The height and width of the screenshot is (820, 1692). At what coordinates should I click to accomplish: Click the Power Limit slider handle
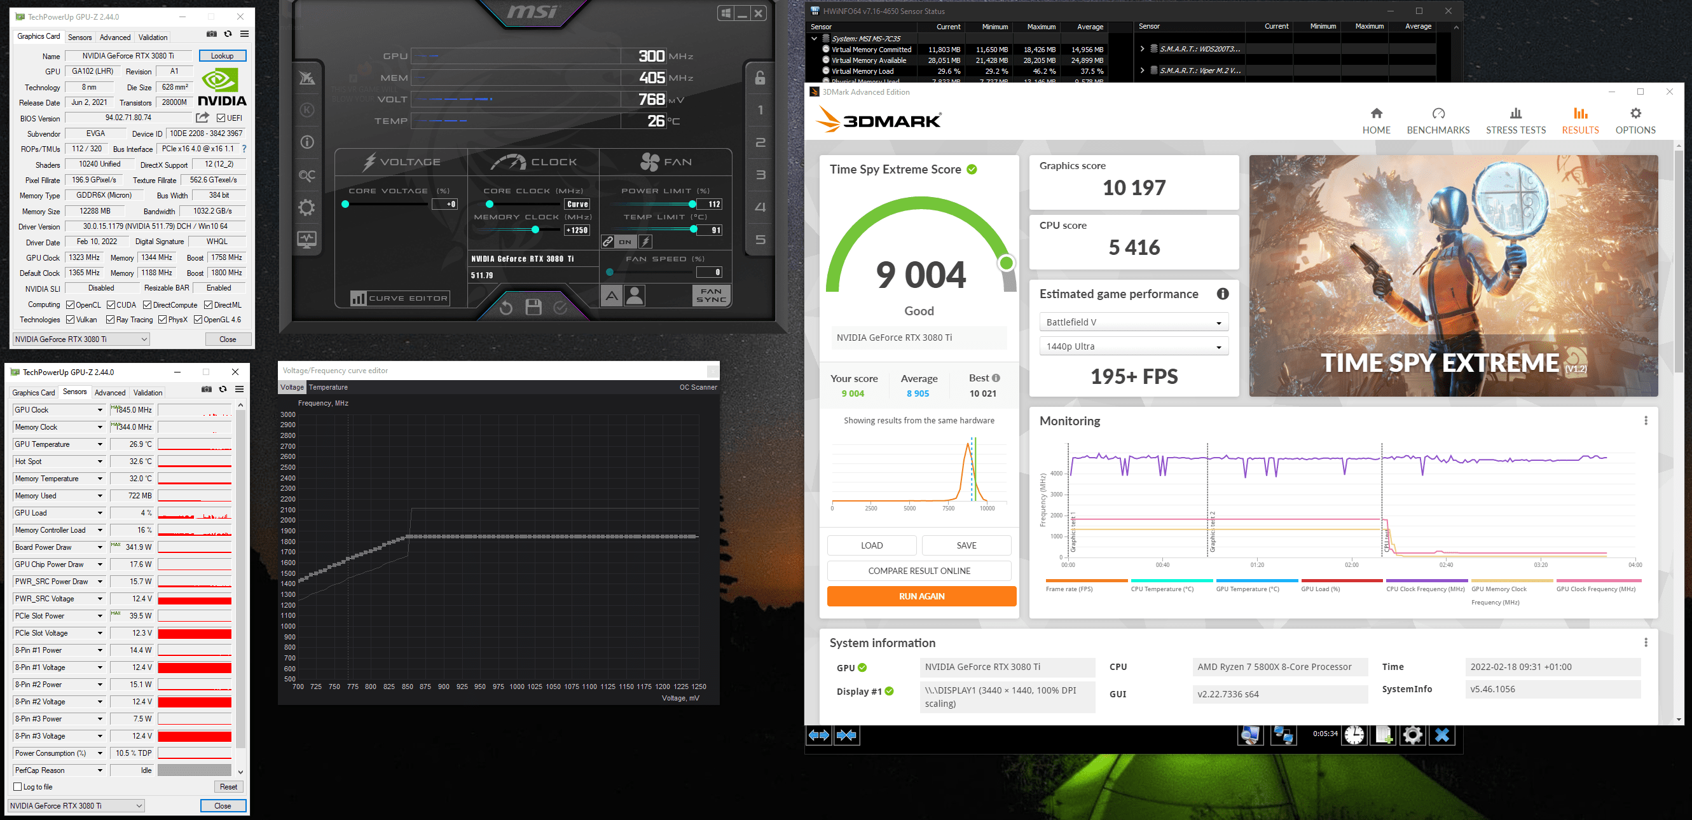coord(692,204)
